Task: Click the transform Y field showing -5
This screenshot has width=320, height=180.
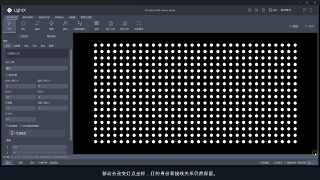Action: pyautogui.click(x=39, y=152)
